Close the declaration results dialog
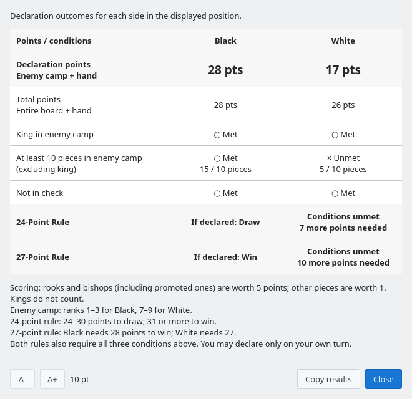412x399 pixels. (x=383, y=379)
